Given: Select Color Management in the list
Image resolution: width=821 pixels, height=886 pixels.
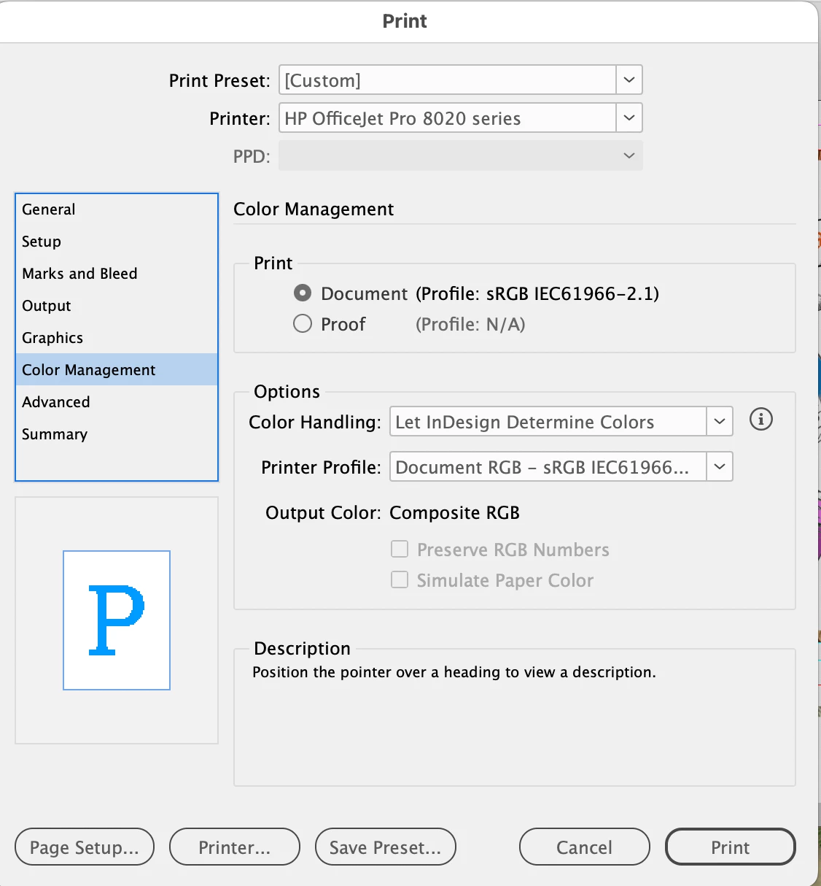Looking at the screenshot, I should (117, 370).
